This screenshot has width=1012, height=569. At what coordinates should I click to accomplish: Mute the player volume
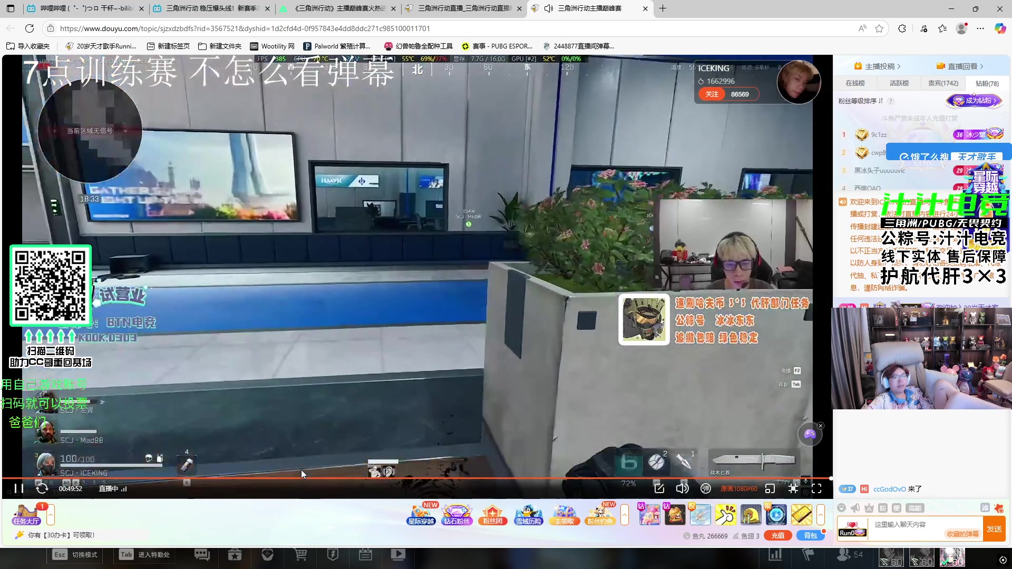coord(682,488)
